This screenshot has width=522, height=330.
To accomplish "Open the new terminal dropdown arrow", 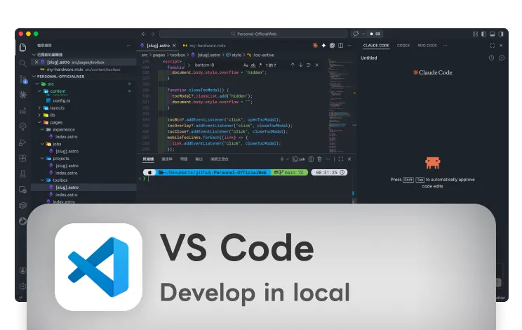I will coord(288,159).
